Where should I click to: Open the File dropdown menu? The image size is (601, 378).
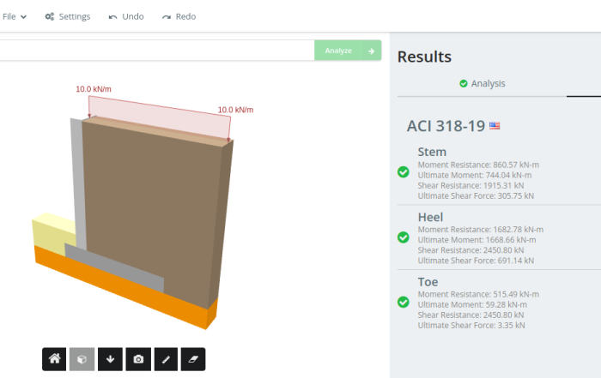point(15,16)
